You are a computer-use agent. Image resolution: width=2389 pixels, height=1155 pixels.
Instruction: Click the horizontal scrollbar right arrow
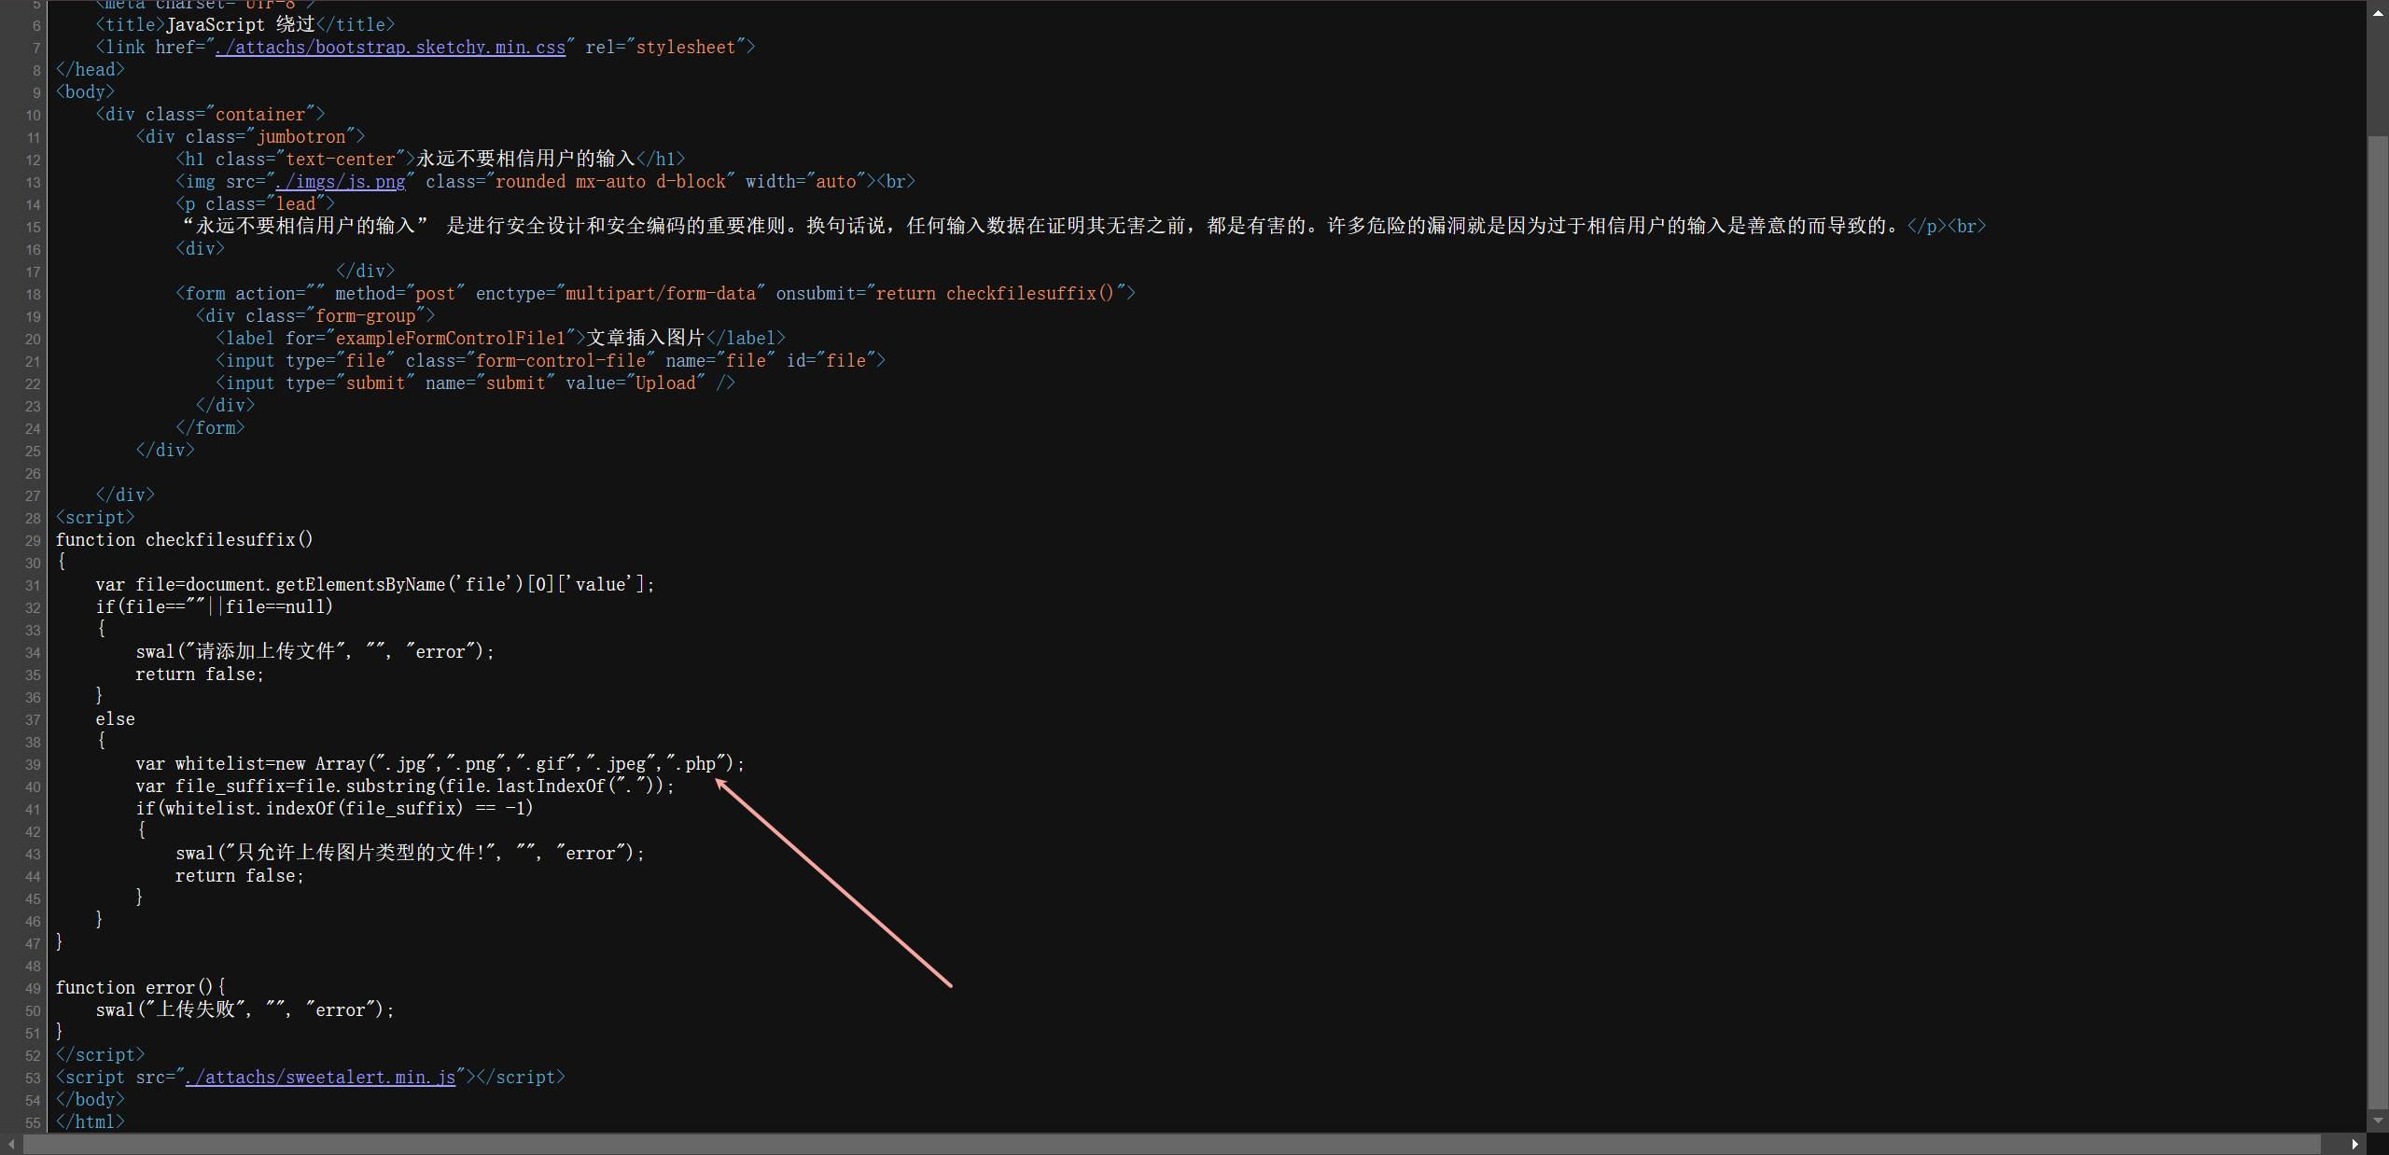point(2354,1144)
